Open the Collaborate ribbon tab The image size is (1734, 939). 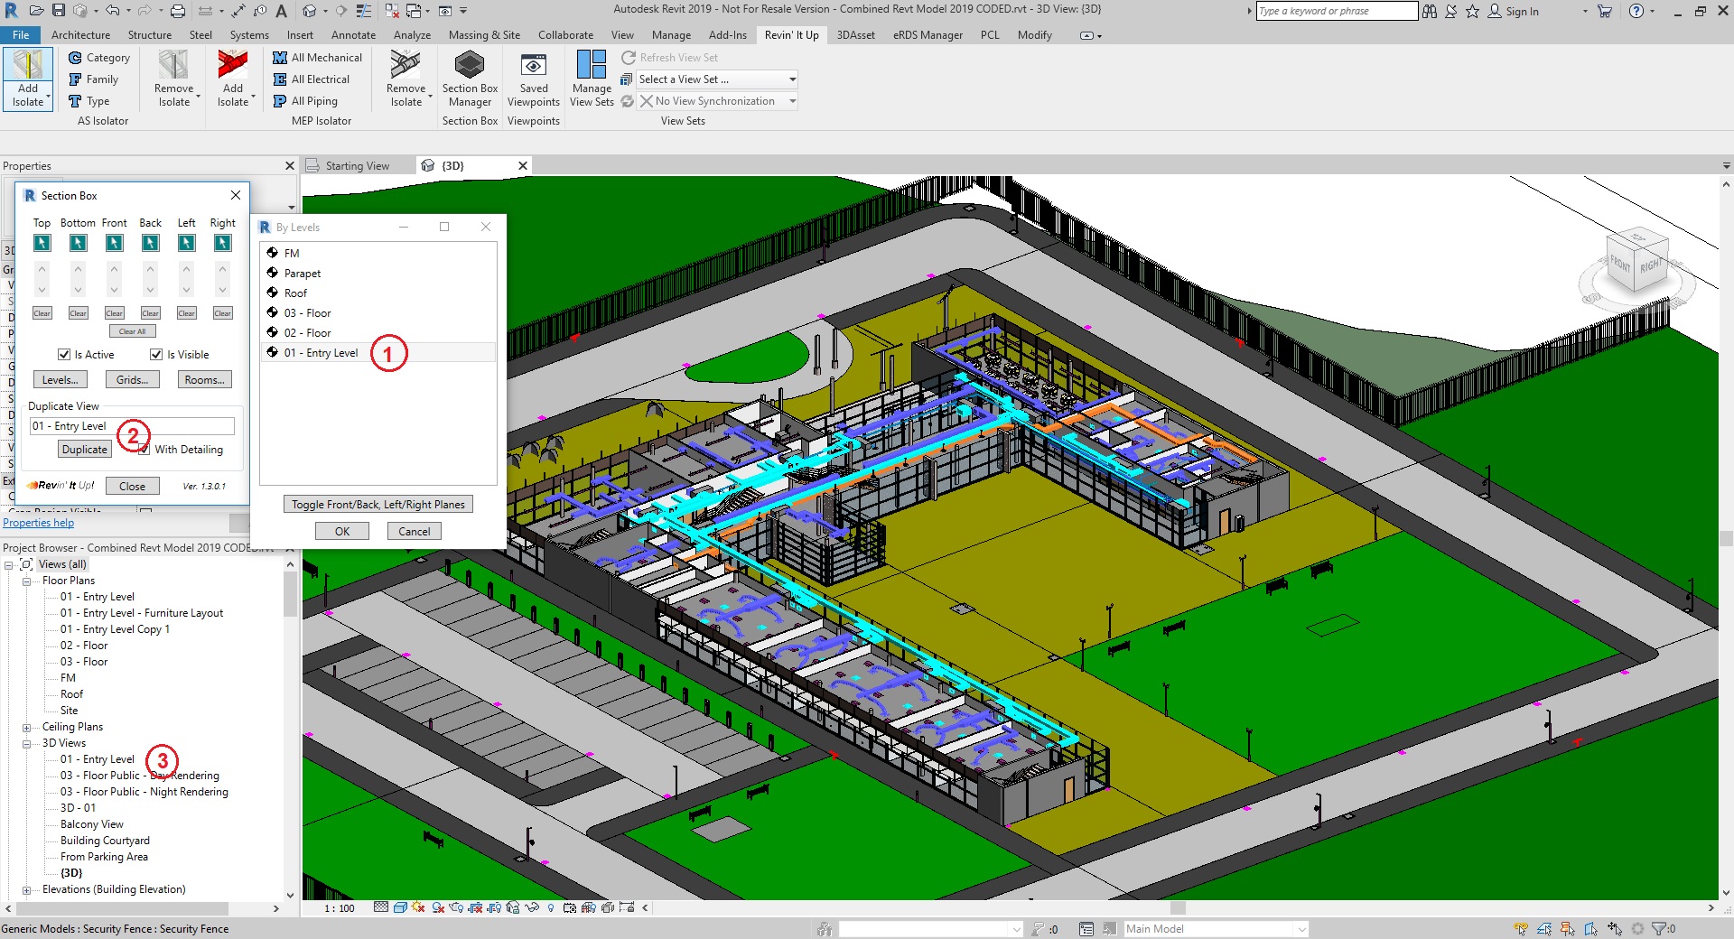(565, 35)
